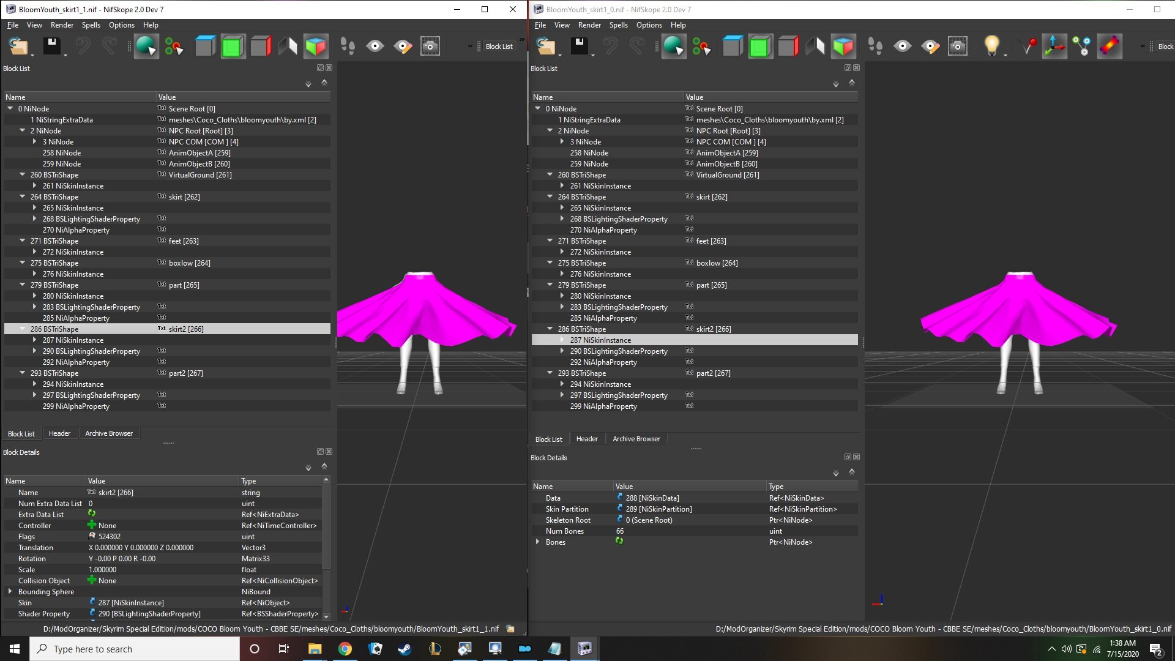
Task: Open the Spells menu in left window
Action: tap(91, 25)
